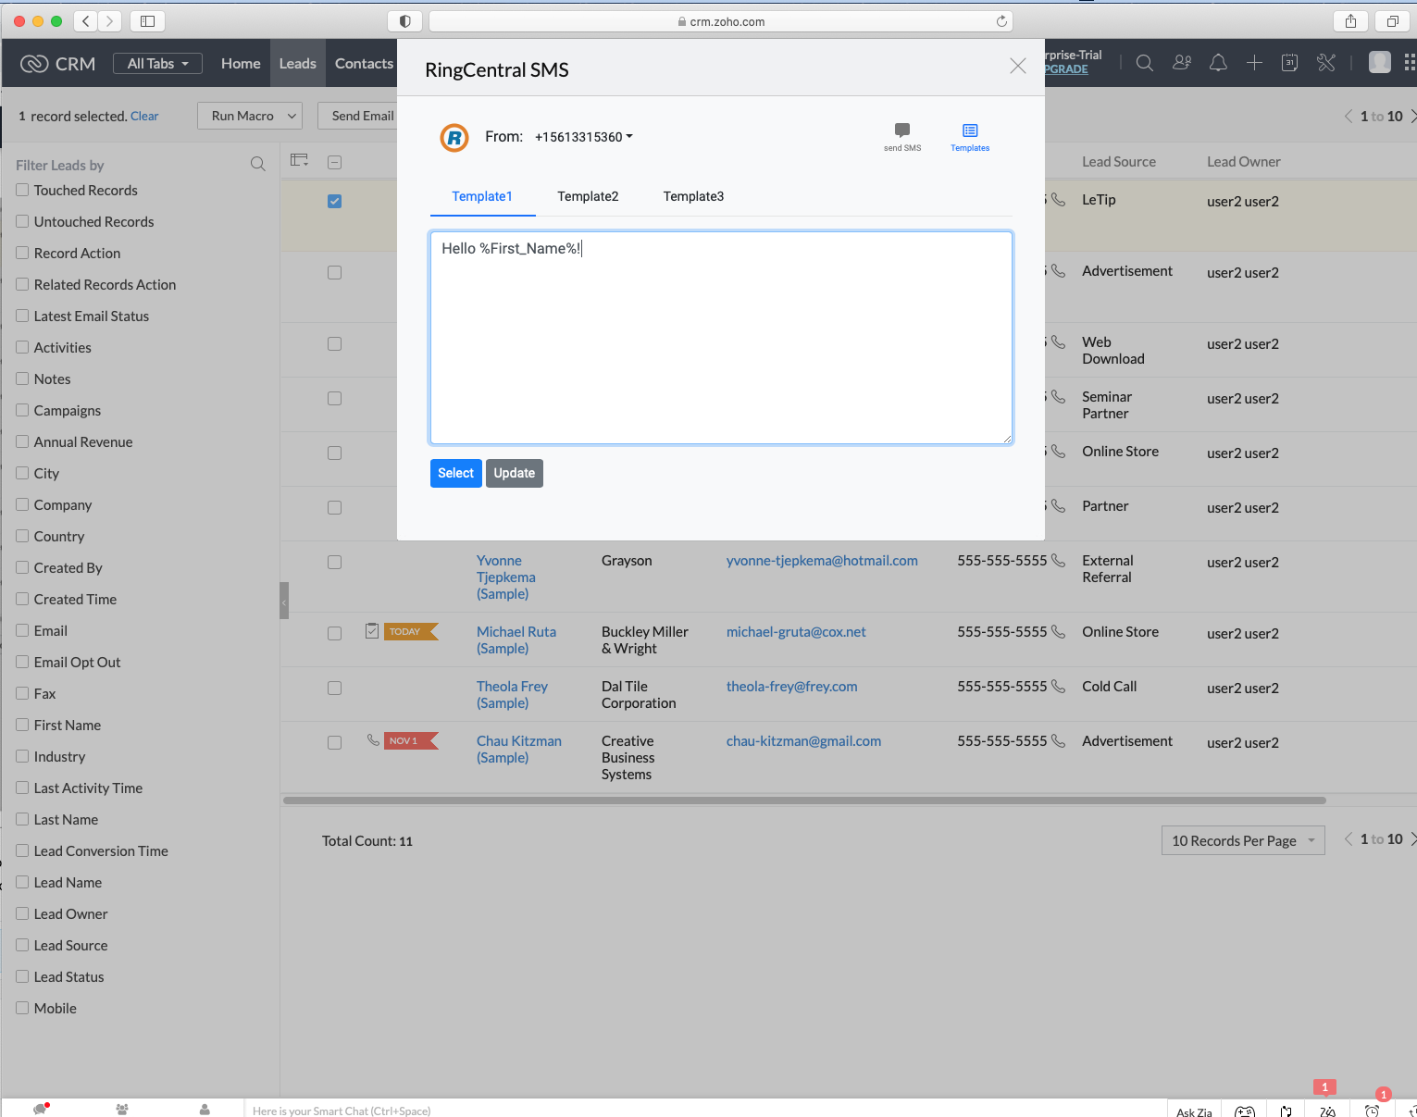This screenshot has height=1117, width=1417.
Task: Open the Leads tab
Action: (298, 63)
